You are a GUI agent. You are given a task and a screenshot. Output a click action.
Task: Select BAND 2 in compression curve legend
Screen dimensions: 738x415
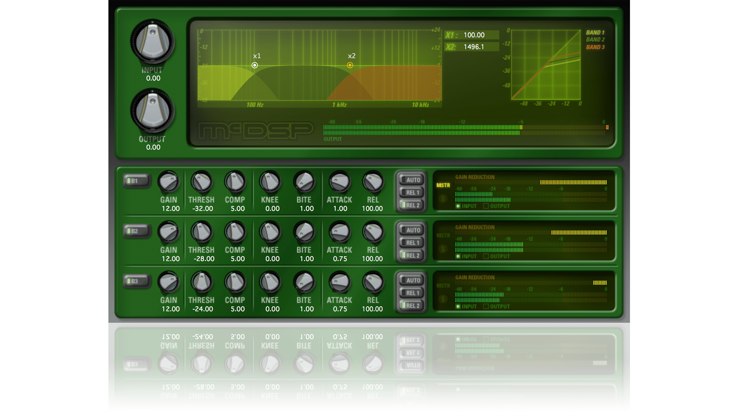tap(595, 40)
